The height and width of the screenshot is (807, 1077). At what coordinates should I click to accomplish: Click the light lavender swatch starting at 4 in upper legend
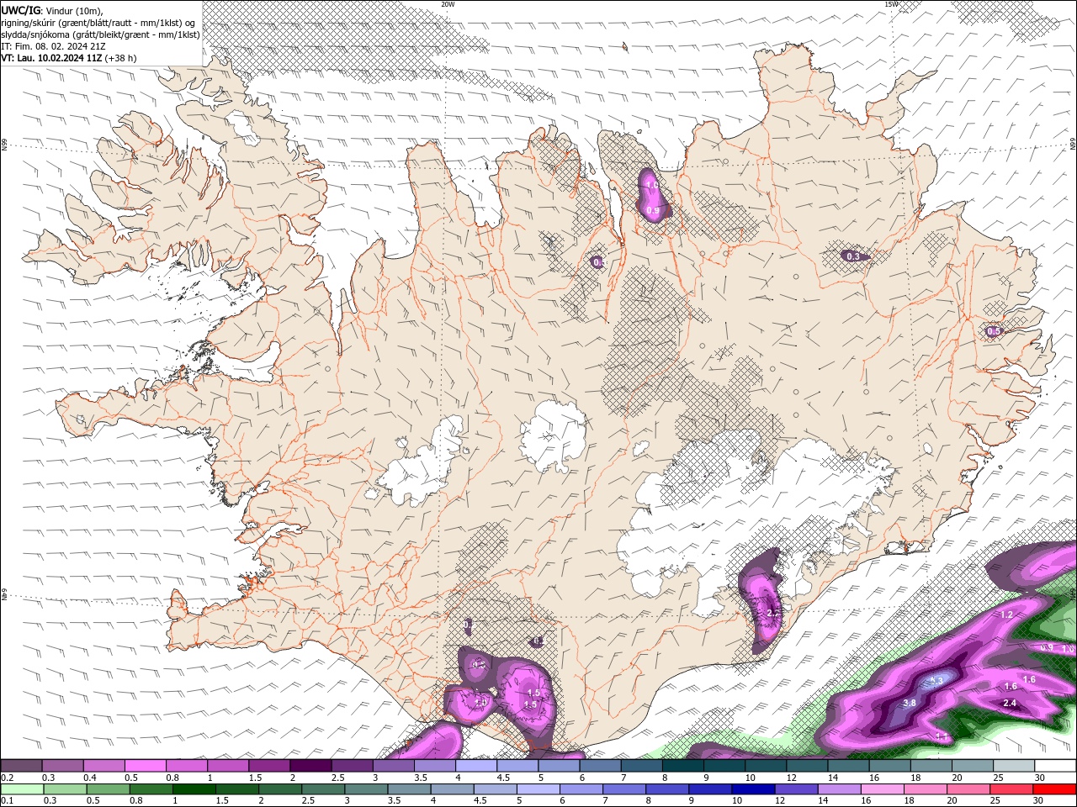476,766
